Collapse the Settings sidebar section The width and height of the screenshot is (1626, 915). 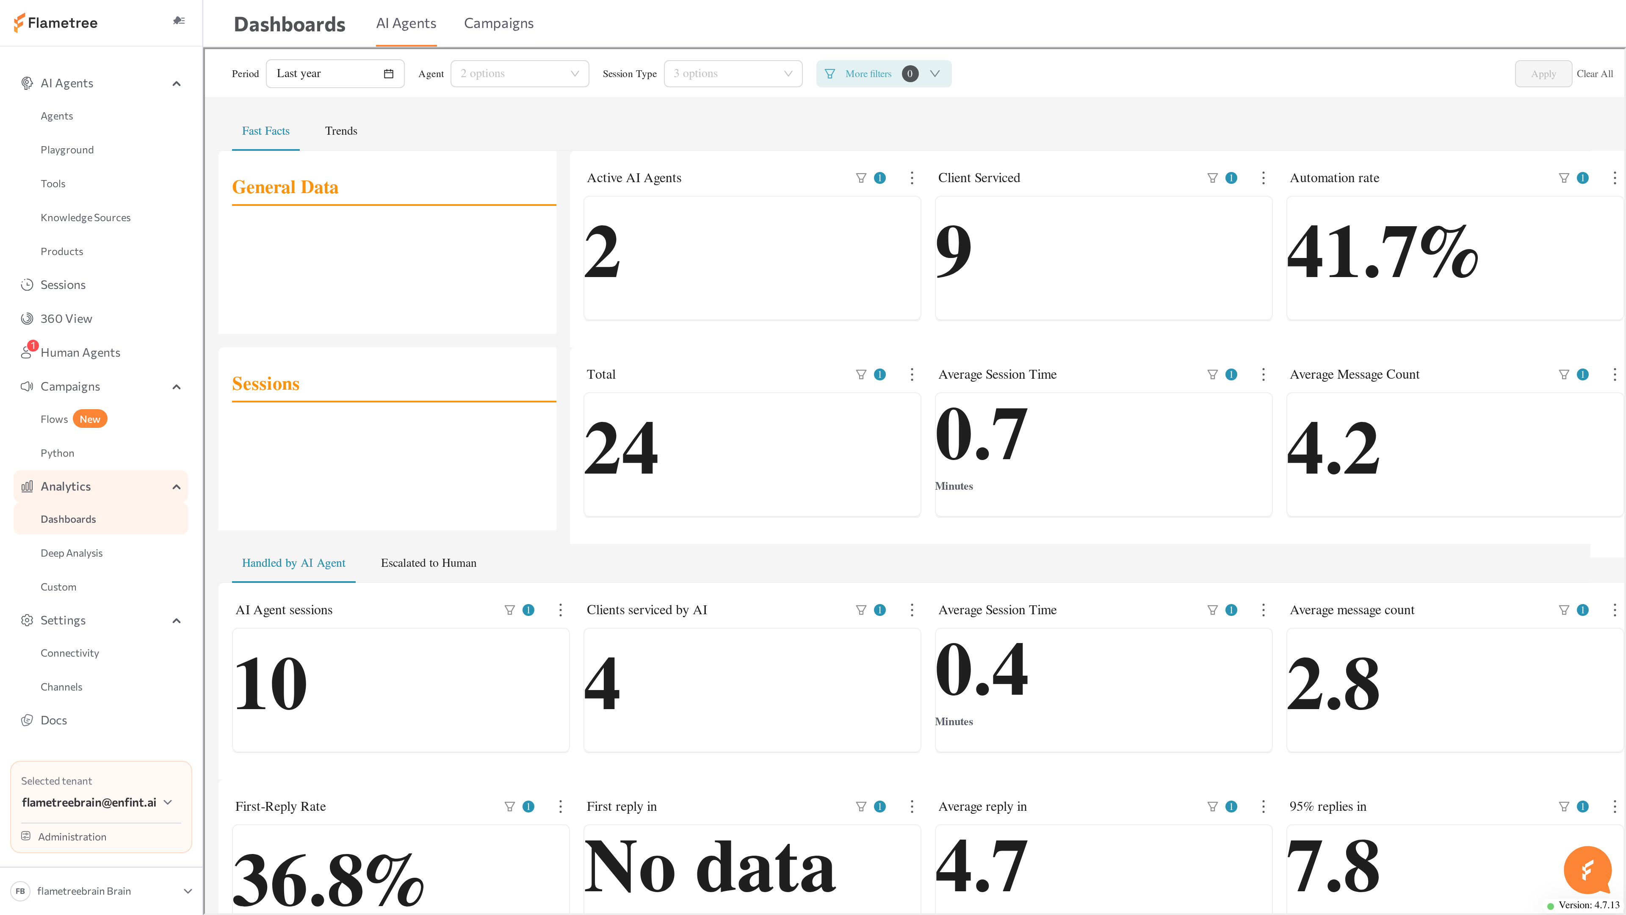click(x=177, y=621)
